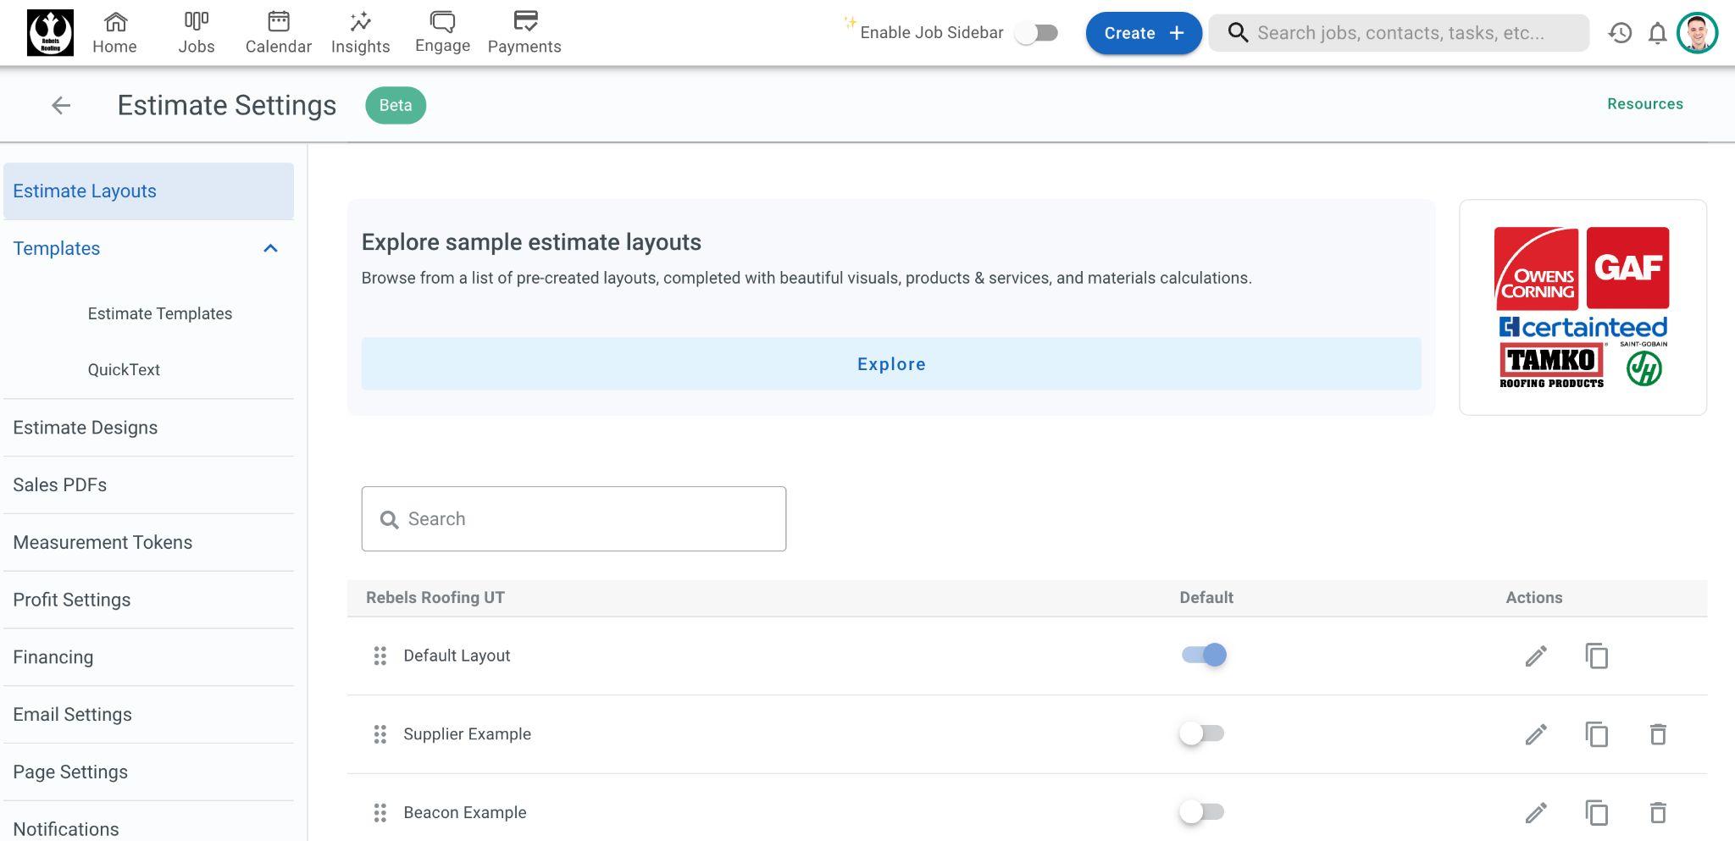Click the user profile avatar

click(x=1697, y=33)
